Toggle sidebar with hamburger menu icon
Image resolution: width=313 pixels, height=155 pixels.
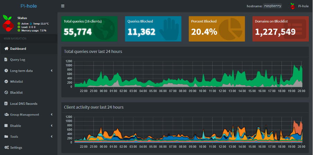pyautogui.click(x=63, y=6)
